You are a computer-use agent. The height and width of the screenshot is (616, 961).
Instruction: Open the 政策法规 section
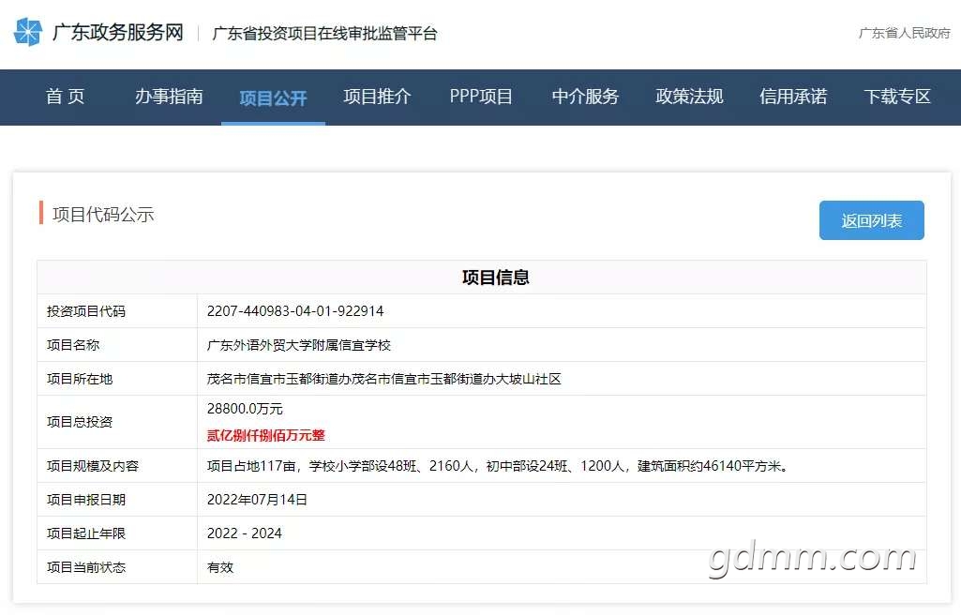[x=689, y=97]
